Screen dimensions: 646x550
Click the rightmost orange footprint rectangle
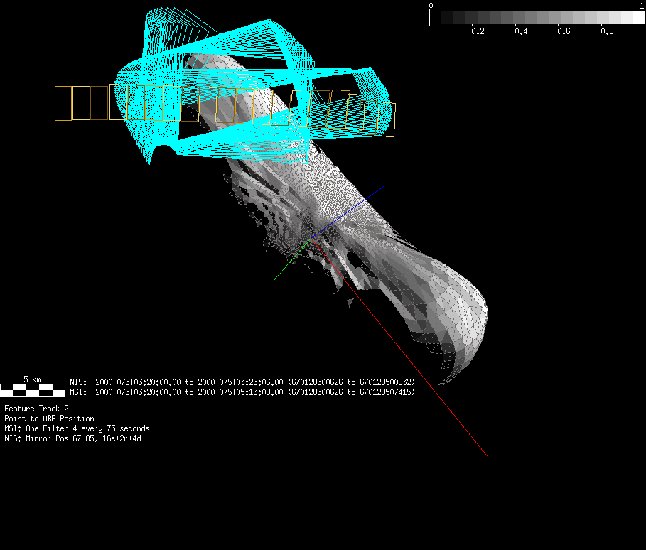(x=387, y=119)
